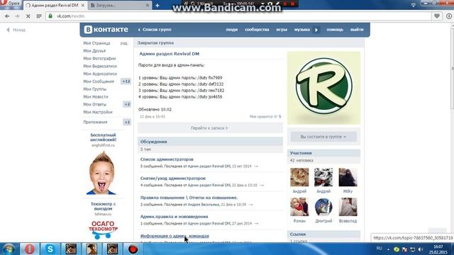Click the Opera icon in the taskbar
The image size is (454, 255).
tap(29, 249)
